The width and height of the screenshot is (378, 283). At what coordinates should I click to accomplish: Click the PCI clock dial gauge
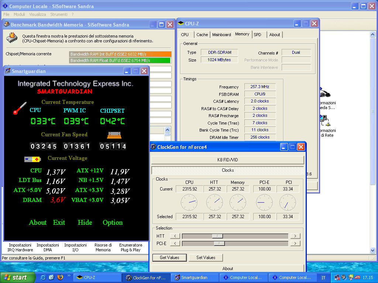[x=288, y=203]
